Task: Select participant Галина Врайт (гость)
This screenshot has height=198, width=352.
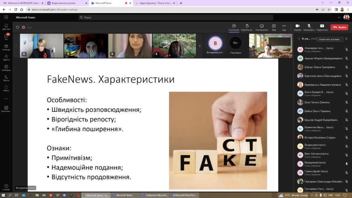Action: (x=322, y=173)
